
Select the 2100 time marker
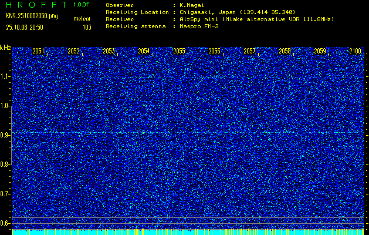click(x=354, y=52)
